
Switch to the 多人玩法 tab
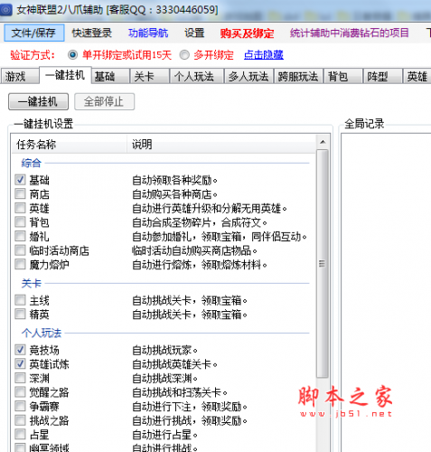tap(248, 76)
